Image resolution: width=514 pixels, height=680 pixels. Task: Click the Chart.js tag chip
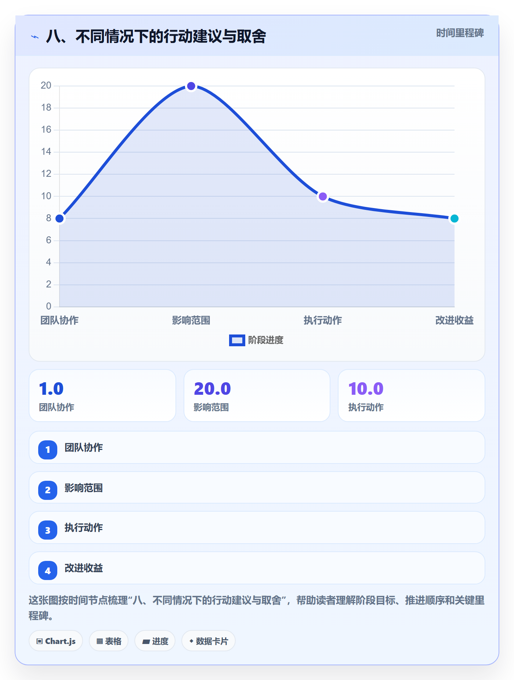click(56, 641)
